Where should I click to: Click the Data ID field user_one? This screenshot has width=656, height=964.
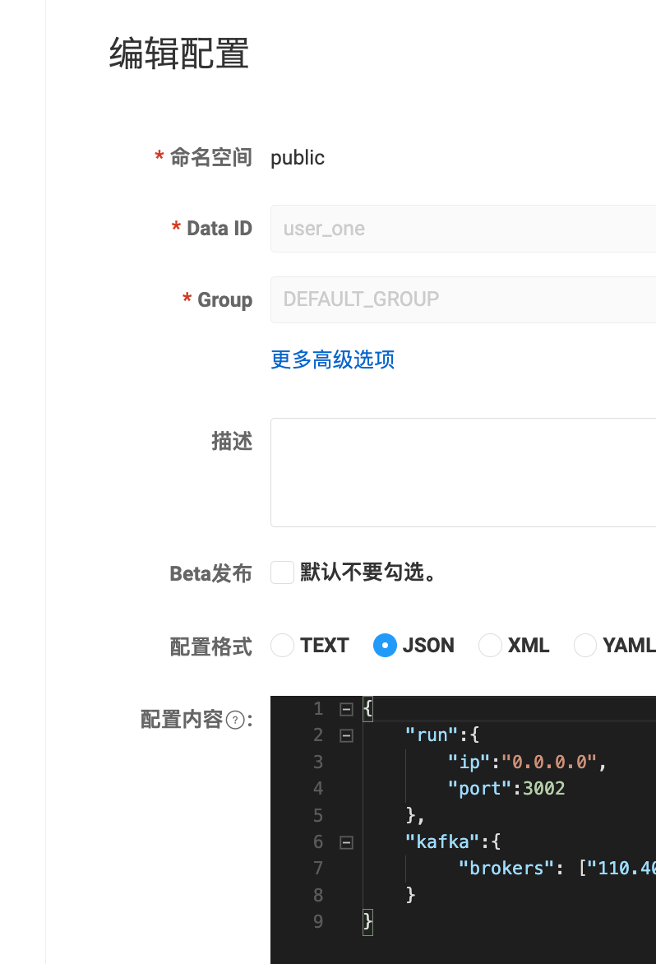463,229
